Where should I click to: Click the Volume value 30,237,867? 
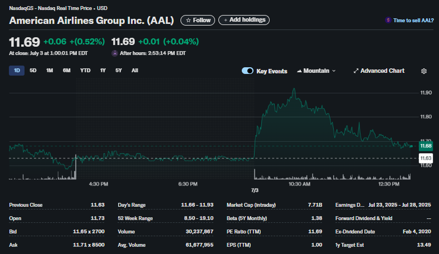click(199, 231)
